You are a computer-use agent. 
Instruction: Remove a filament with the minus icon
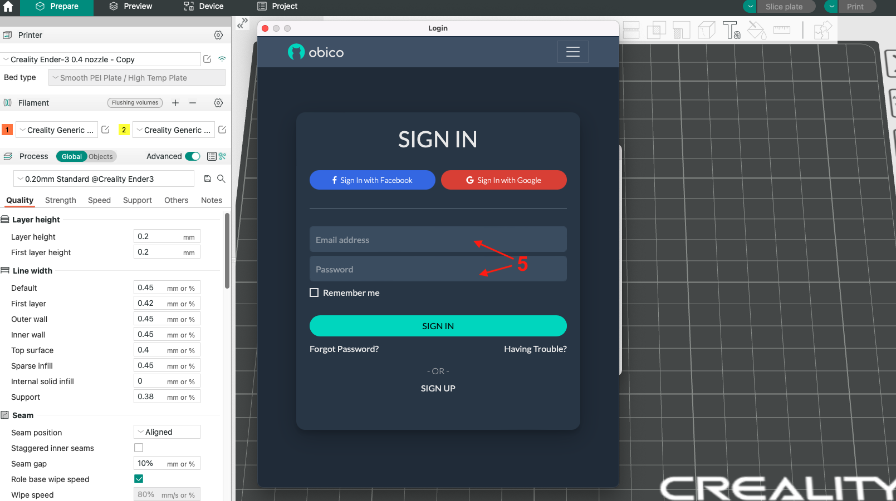tap(193, 103)
